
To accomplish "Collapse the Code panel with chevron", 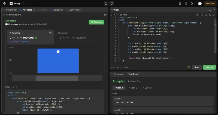I will coord(214,9).
